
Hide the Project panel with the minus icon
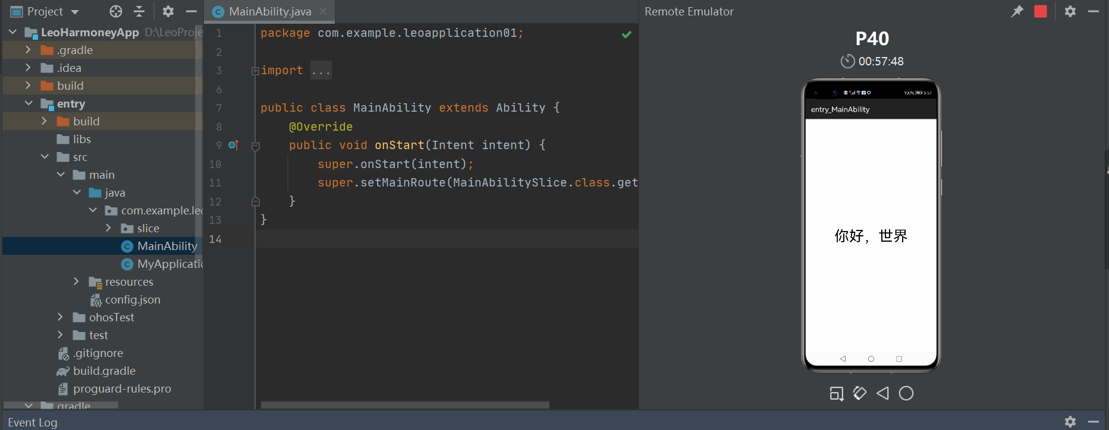(191, 11)
